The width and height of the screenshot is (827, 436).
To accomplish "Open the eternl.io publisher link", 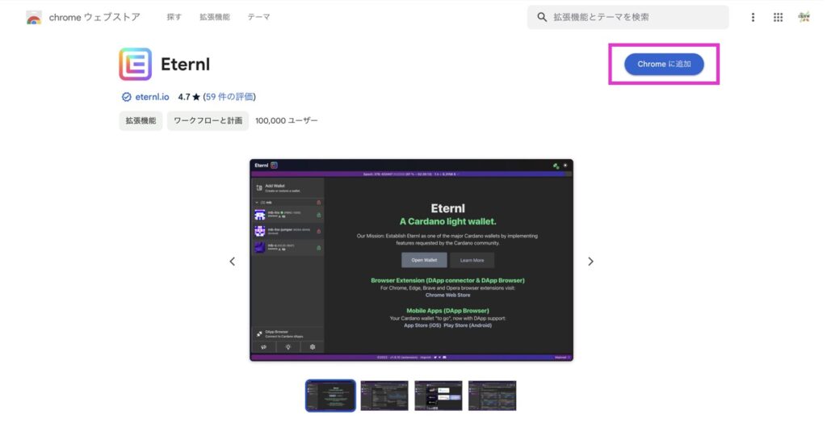I will [152, 97].
